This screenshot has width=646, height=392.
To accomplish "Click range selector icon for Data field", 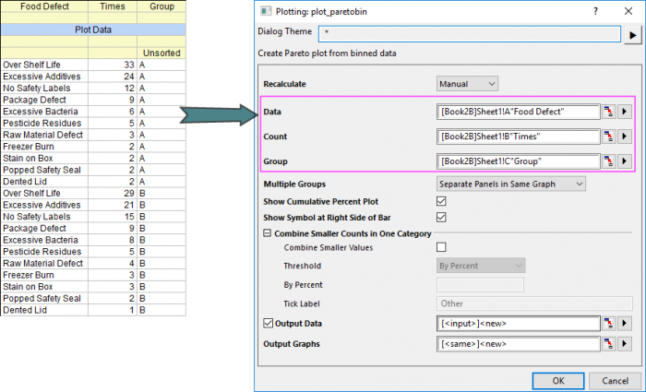I will 609,112.
